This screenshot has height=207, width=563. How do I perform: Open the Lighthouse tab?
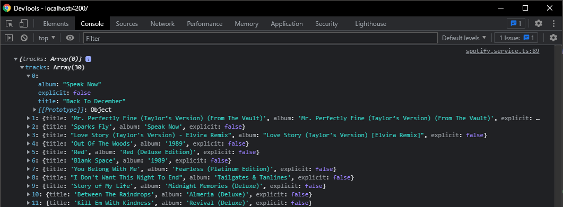(x=370, y=24)
